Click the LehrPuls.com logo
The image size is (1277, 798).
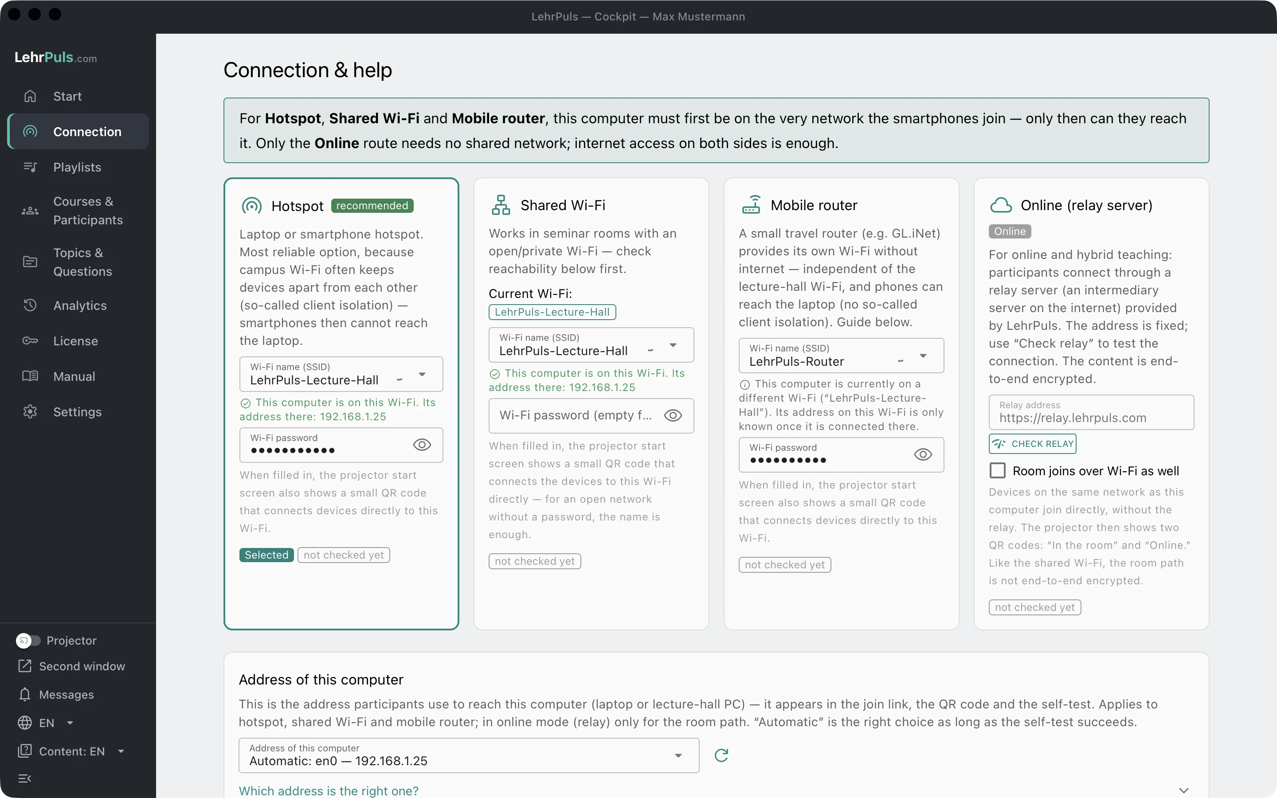(55, 58)
